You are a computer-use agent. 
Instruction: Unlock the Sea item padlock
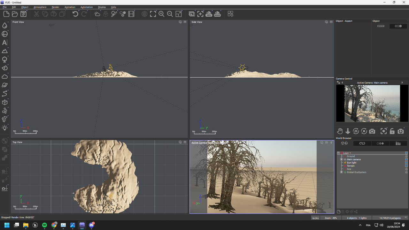click(406, 169)
